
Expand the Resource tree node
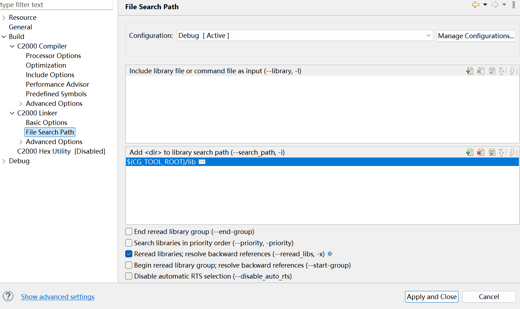click(4, 17)
